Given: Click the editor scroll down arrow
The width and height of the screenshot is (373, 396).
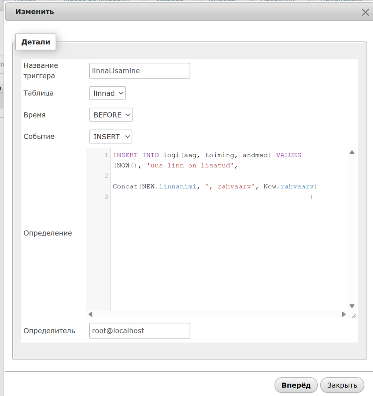Looking at the screenshot, I should 352,306.
